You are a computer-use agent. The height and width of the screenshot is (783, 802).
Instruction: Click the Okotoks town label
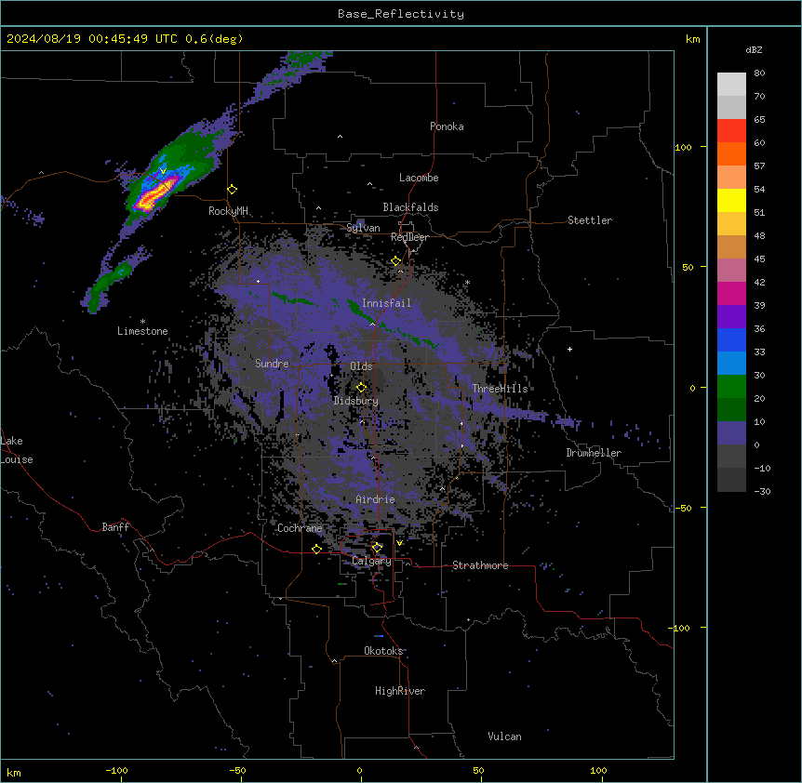[x=383, y=651]
